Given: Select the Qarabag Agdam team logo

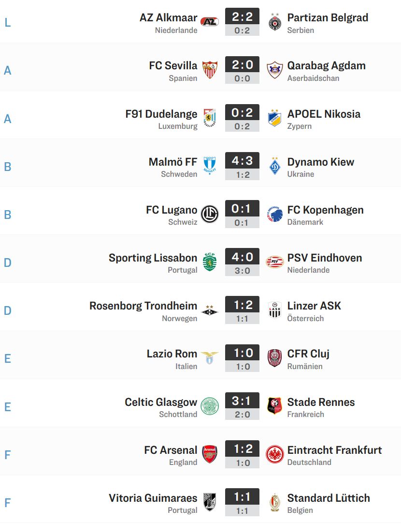Looking at the screenshot, I should click(275, 70).
